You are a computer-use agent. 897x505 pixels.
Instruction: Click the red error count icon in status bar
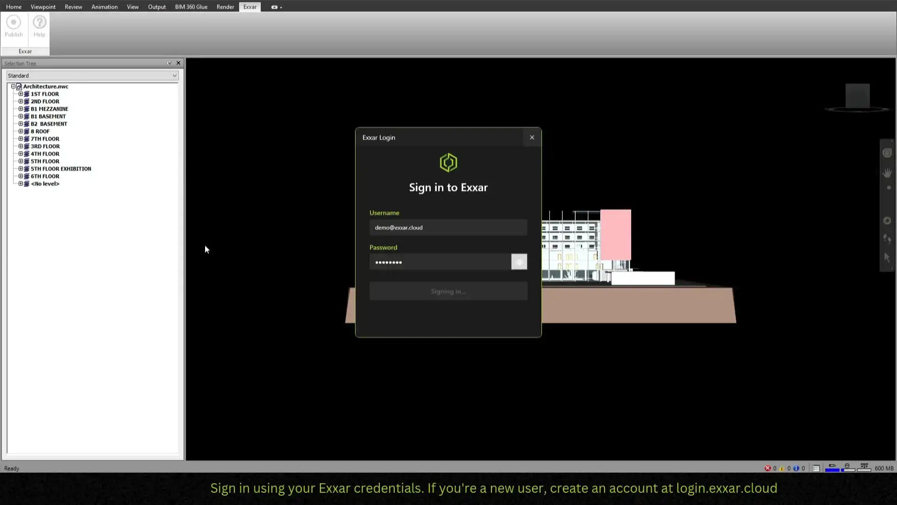coord(768,468)
